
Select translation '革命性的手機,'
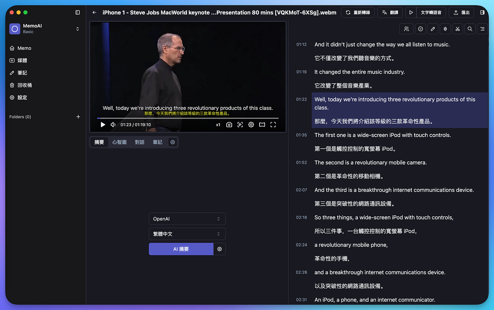coord(332,259)
